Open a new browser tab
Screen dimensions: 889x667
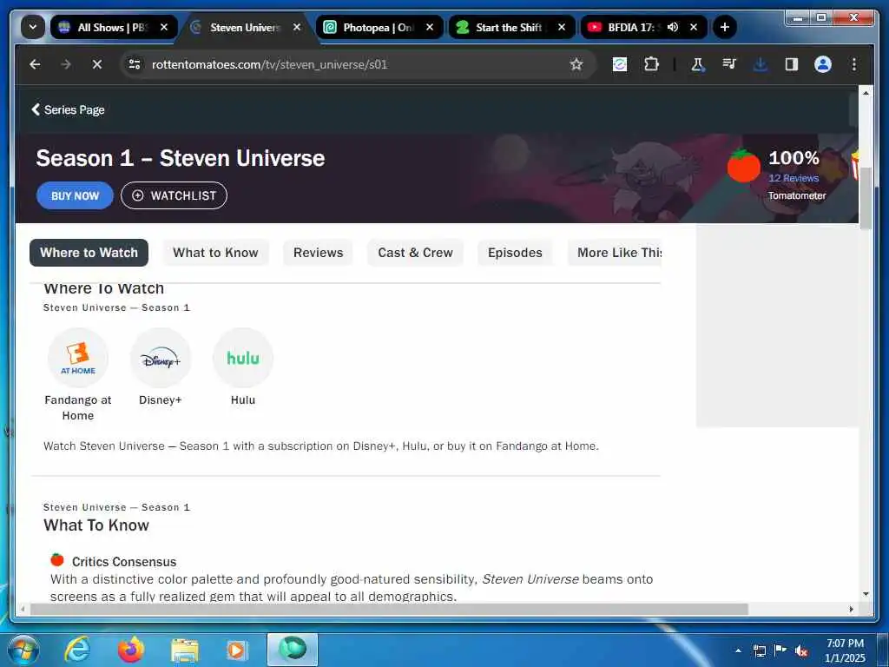coord(725,27)
